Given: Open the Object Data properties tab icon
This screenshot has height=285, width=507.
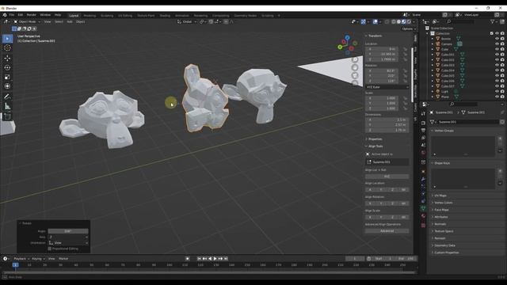Looking at the screenshot, I should coord(423,209).
